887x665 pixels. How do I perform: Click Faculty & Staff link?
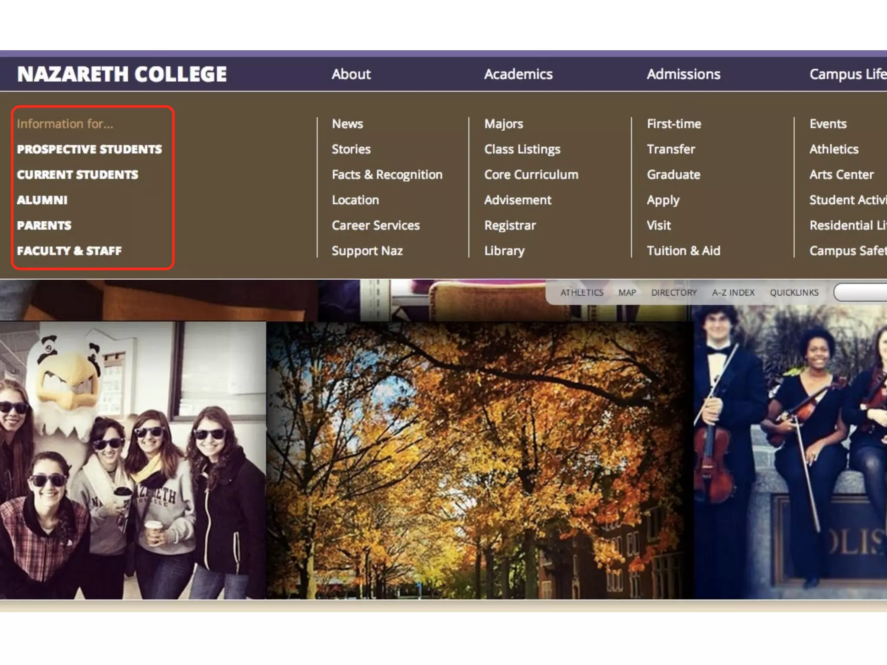69,251
